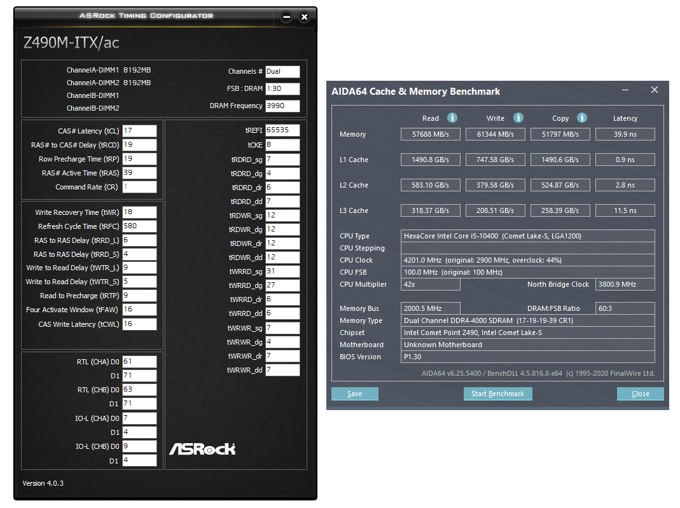Click the Read to Precharge (tRTP) field
The image size is (680, 508).
coord(139,295)
